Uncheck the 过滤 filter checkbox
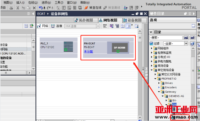Viewport: 200px width, 121px height. click(x=151, y=43)
